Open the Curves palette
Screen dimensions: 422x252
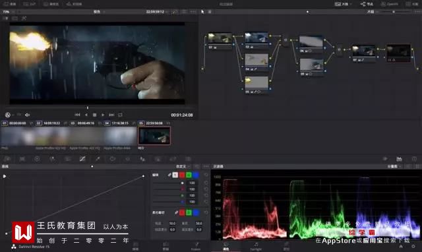[82, 159]
